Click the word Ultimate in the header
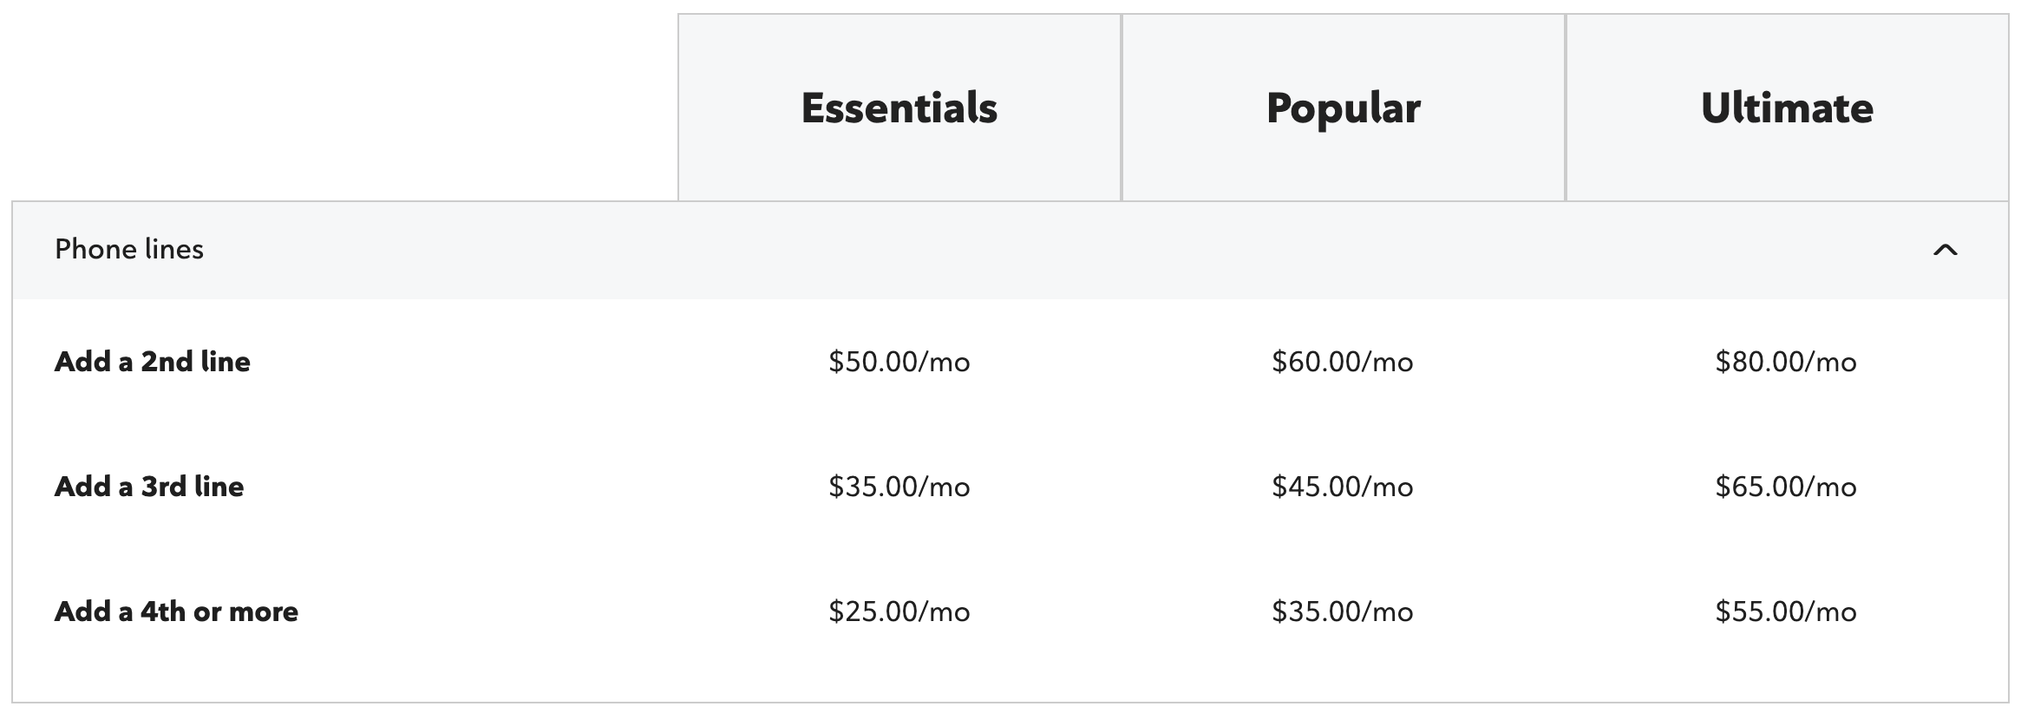Screen dimensions: 2021x713 point(1787,108)
